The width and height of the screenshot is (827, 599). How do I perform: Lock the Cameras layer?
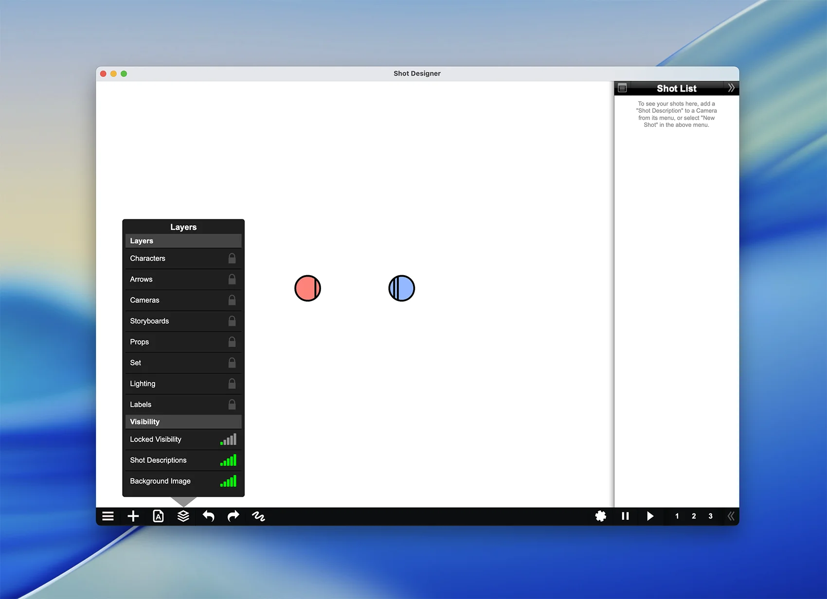pyautogui.click(x=232, y=300)
